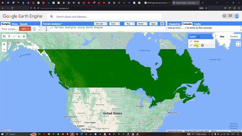Expand the Save dropdown arrow

pyautogui.click(x=118, y=24)
